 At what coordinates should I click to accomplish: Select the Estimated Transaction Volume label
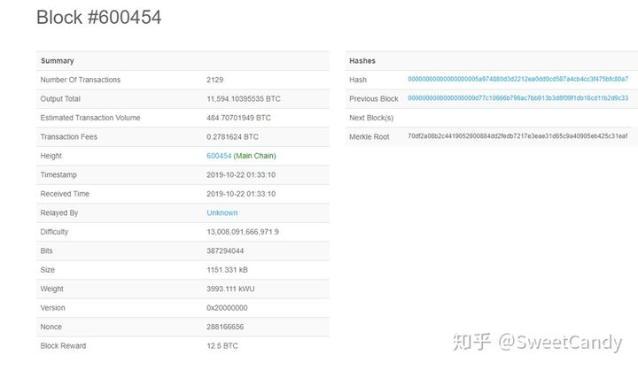tap(90, 118)
